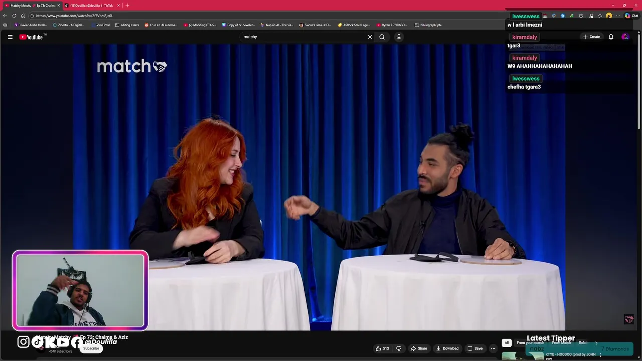Open the YouTube guide hamburger menu
The height and width of the screenshot is (361, 642).
tap(10, 37)
